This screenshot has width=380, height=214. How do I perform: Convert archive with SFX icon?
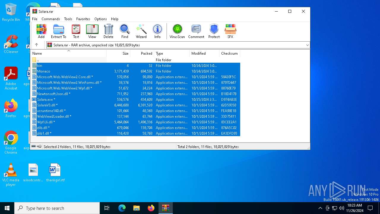(230, 31)
